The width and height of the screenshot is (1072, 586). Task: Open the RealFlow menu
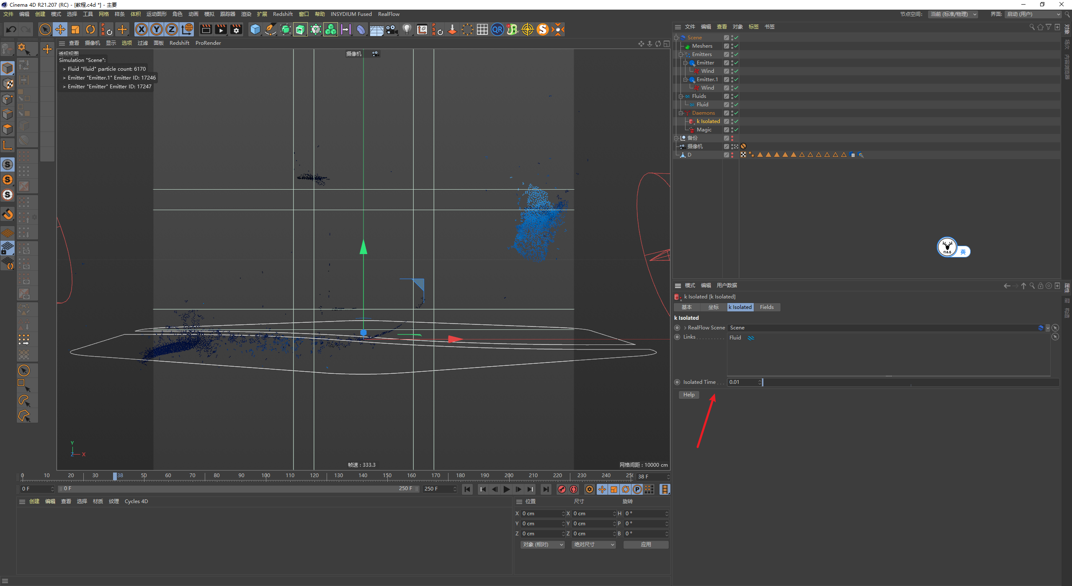click(x=388, y=14)
